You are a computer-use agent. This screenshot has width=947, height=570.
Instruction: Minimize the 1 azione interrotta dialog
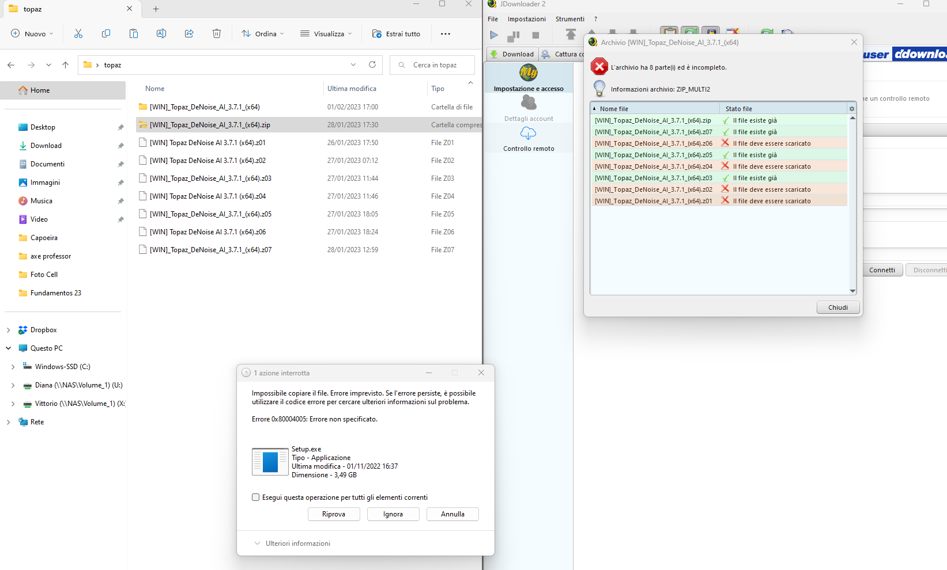[x=429, y=373]
